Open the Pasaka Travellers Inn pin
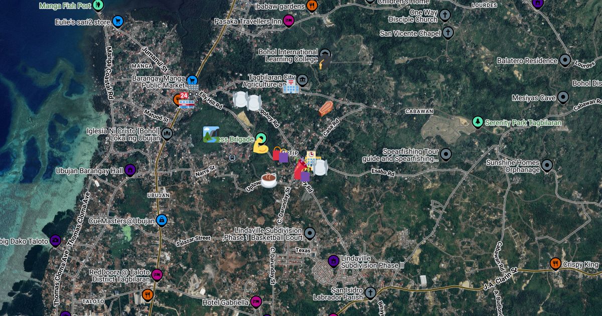Viewport: 602px width, 316px height. (x=288, y=21)
